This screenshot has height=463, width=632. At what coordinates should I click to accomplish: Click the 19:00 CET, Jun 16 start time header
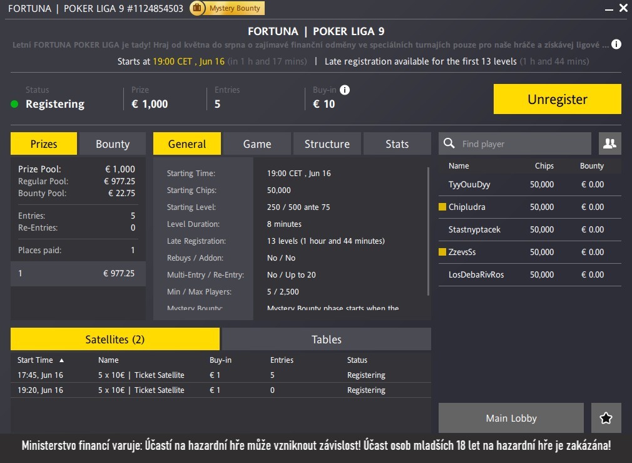coord(188,61)
